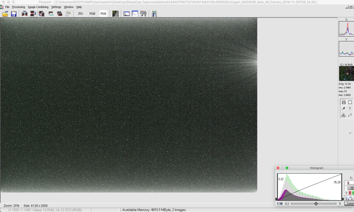This screenshot has width=354, height=212.
Task: Select the text T tool
Action: [350, 109]
